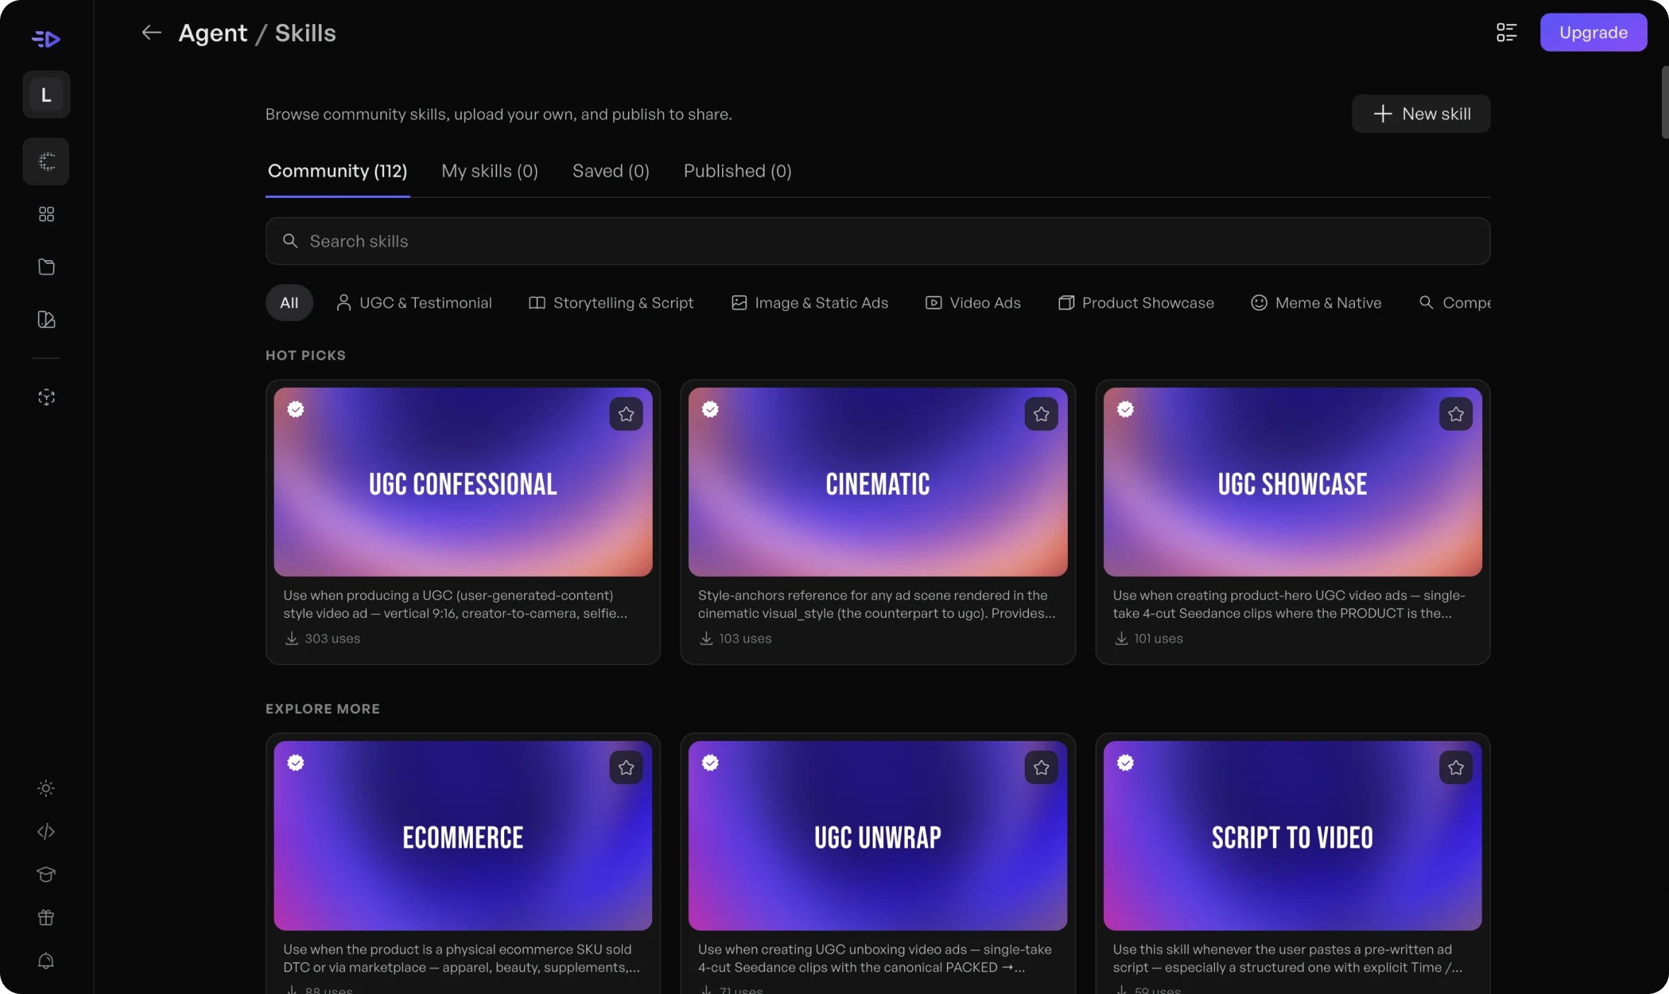
Task: Open the UGC Showcase thumbnail
Action: click(1292, 482)
